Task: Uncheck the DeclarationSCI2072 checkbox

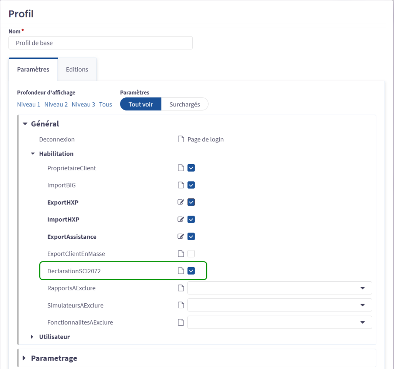Action: coord(191,271)
